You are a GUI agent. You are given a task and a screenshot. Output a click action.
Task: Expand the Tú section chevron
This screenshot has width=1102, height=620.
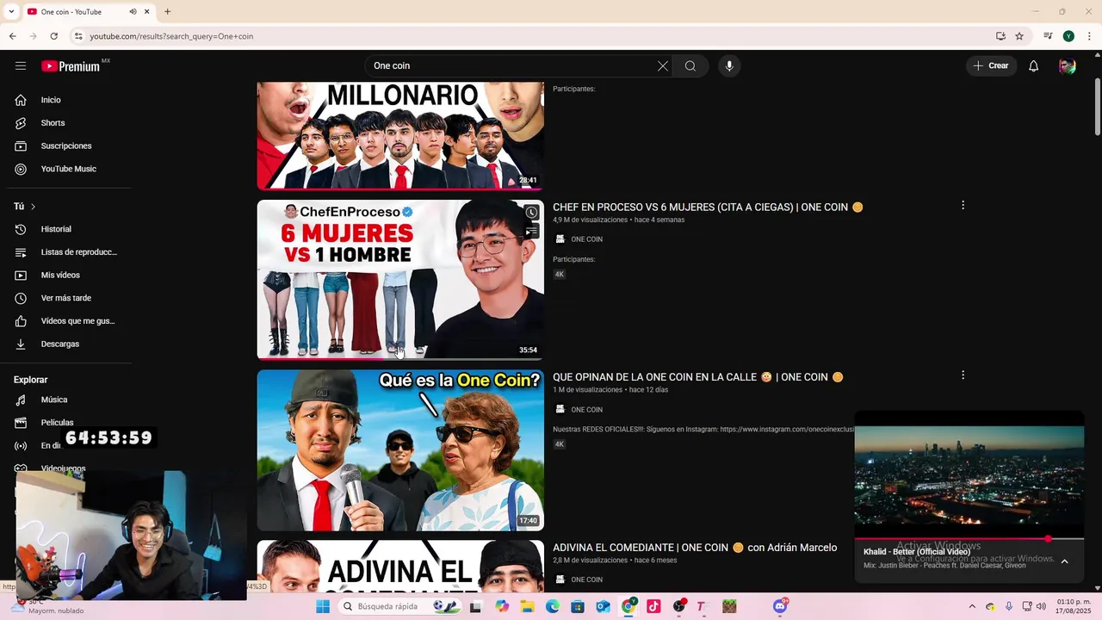coord(33,207)
